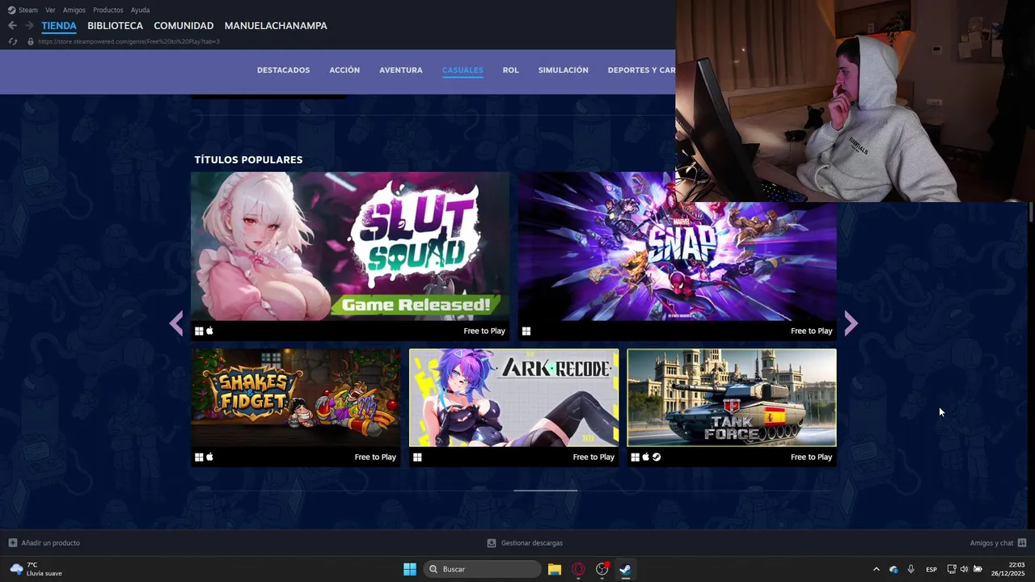This screenshot has width=1035, height=582.
Task: Click the microphone icon in system tray
Action: [x=911, y=569]
